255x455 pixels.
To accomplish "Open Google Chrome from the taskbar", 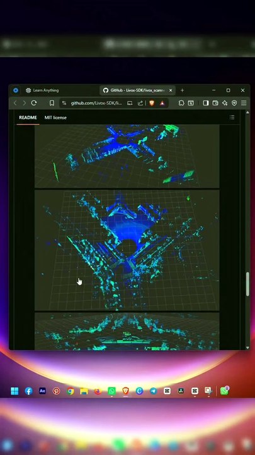I will (x=71, y=391).
